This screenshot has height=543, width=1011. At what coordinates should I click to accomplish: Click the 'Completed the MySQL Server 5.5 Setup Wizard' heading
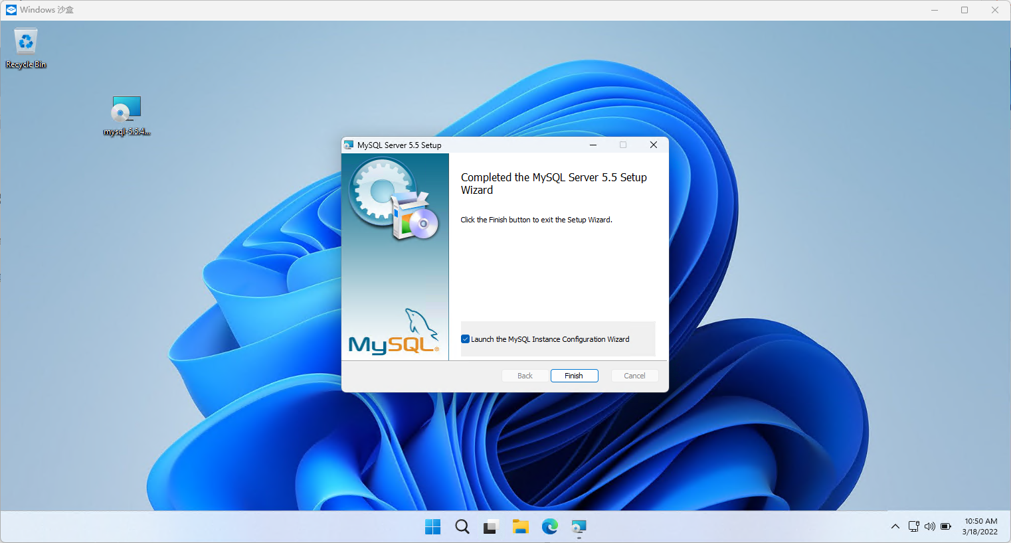tap(554, 184)
